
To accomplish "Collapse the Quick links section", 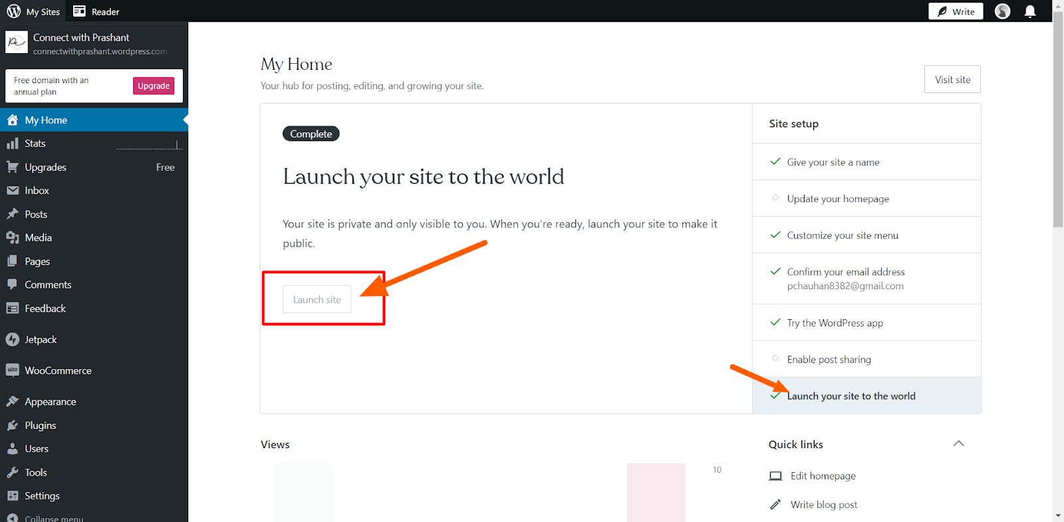I will point(958,444).
